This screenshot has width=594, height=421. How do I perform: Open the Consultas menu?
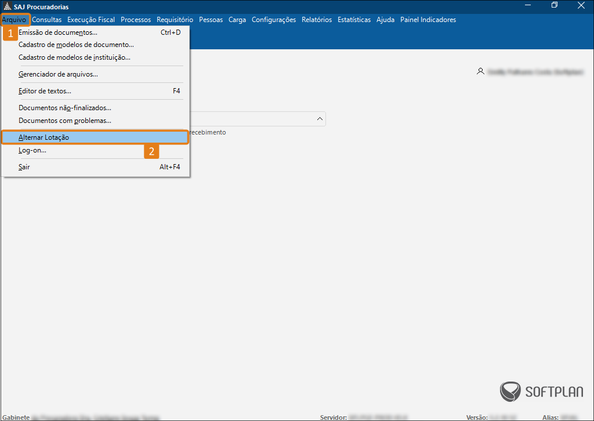(x=47, y=20)
